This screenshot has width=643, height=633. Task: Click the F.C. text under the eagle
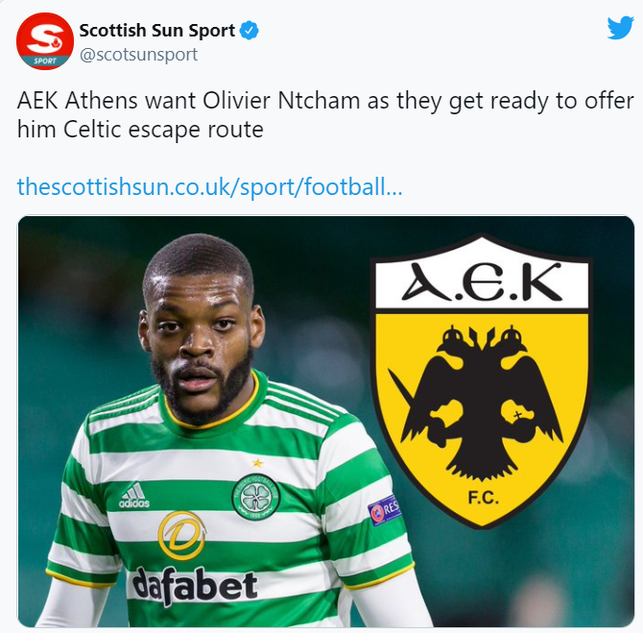(483, 498)
